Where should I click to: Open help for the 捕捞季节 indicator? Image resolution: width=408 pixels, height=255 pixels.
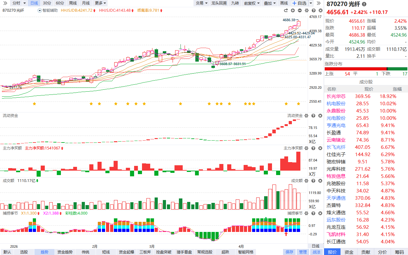tap(313, 213)
